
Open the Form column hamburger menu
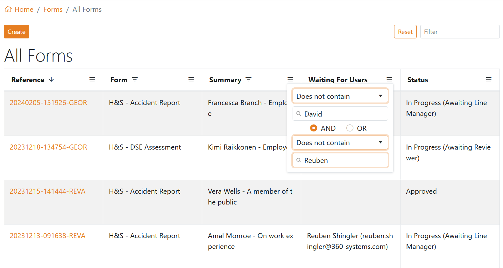tap(191, 79)
